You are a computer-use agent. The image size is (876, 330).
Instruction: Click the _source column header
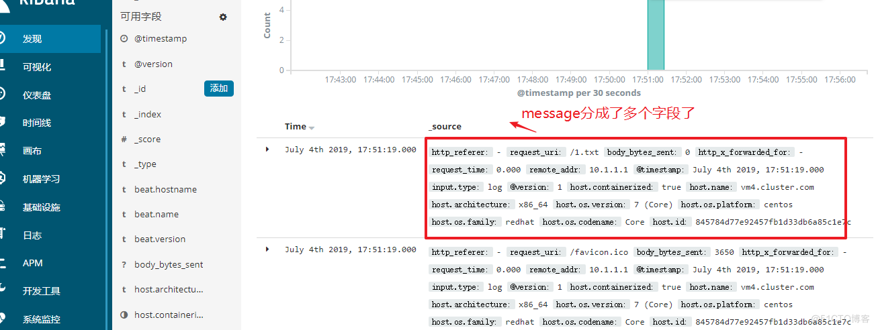pos(445,127)
